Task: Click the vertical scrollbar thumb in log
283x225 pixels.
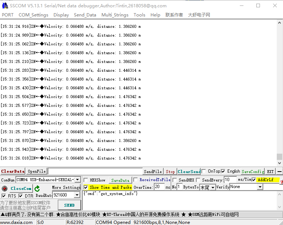Action: (279, 157)
